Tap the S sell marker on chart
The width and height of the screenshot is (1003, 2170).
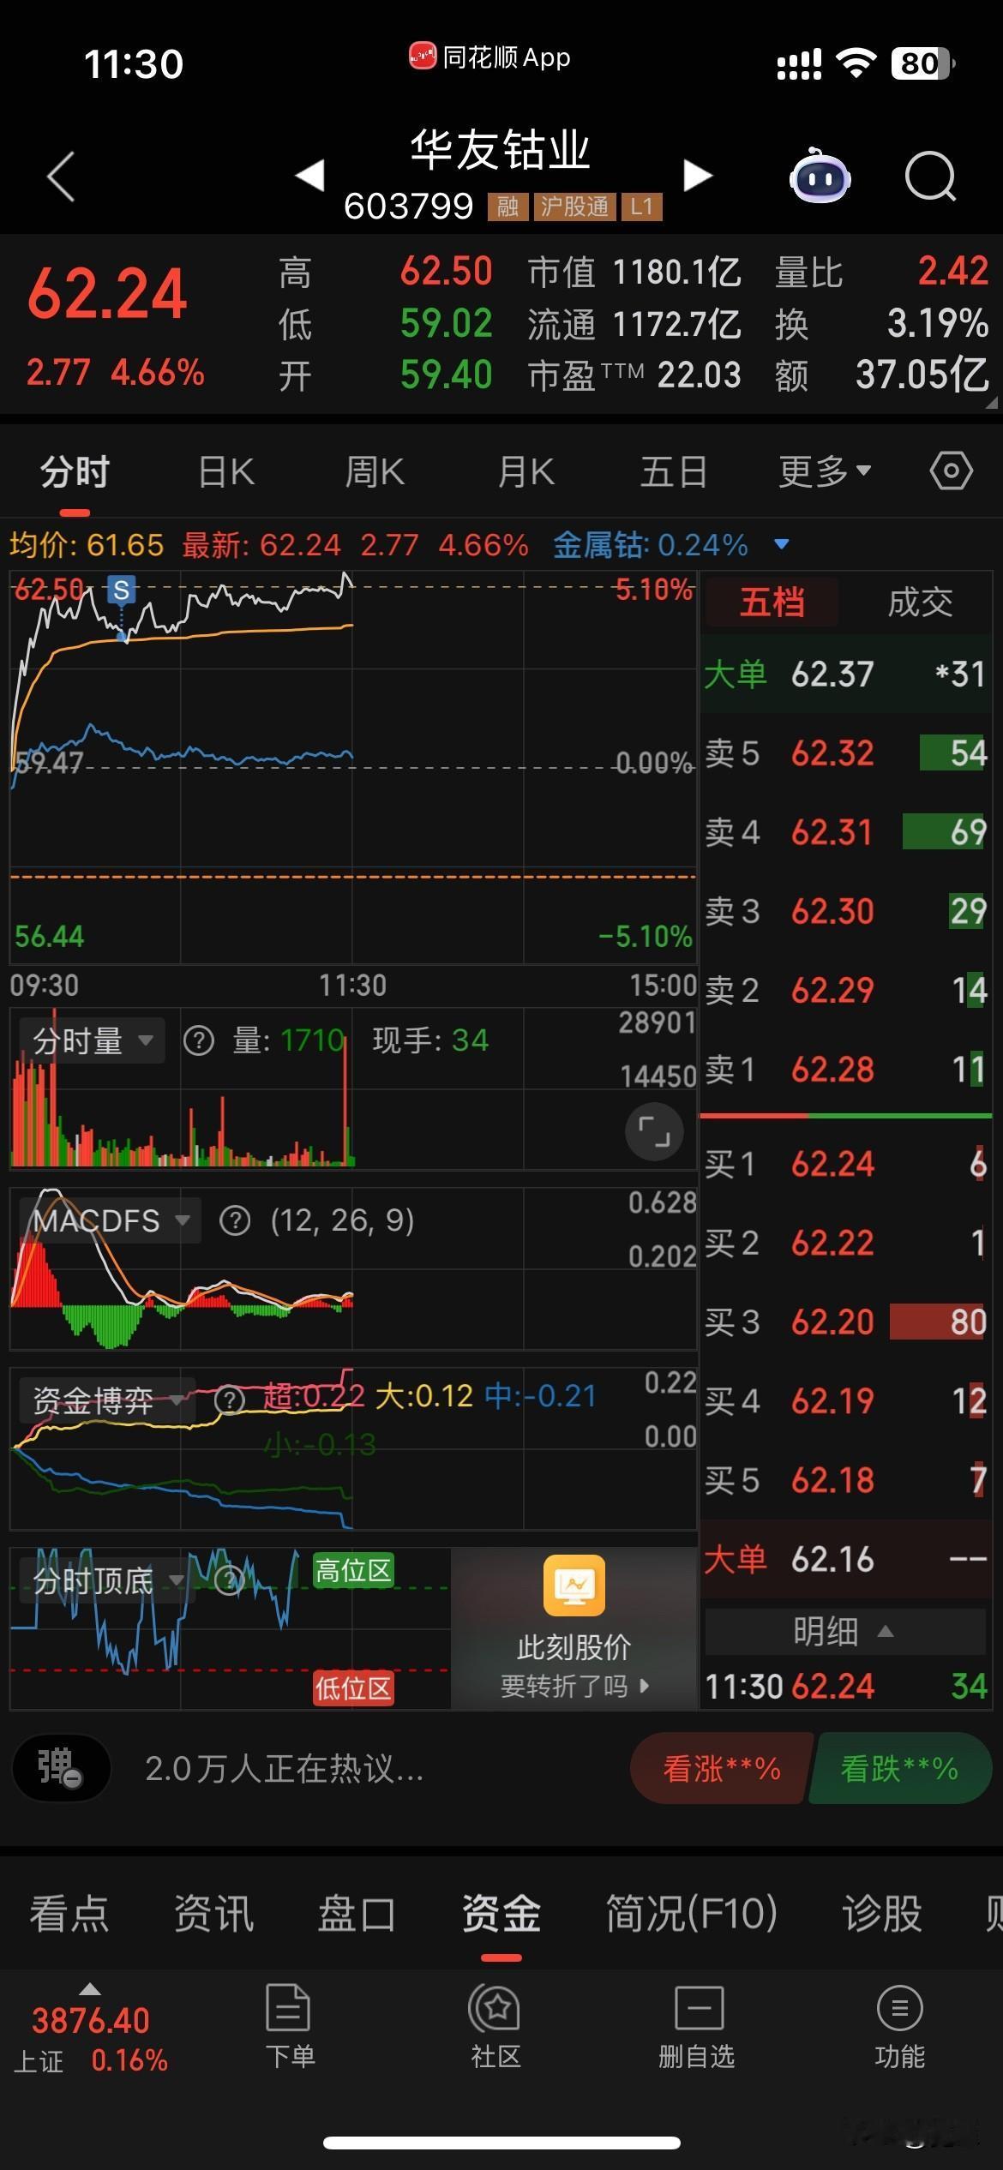tap(122, 590)
